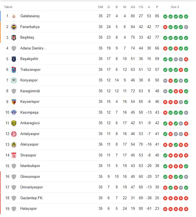Screen dimensions: 196x217
Task: Click the Son 5 column header
Action: pos(174,7)
